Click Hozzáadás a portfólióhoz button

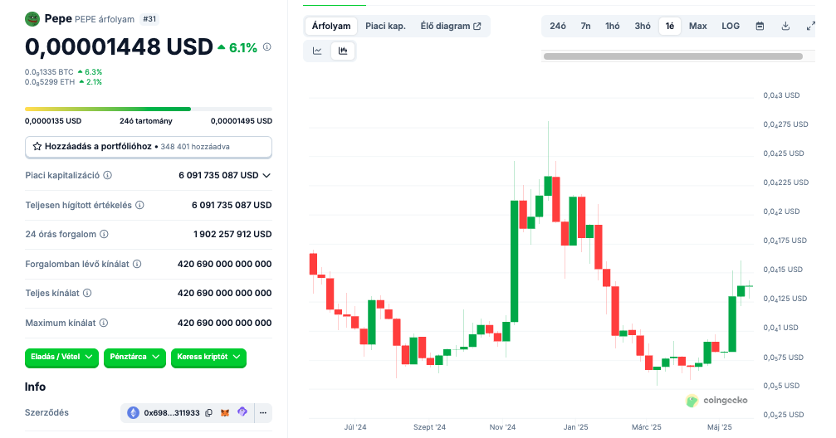pos(148,146)
